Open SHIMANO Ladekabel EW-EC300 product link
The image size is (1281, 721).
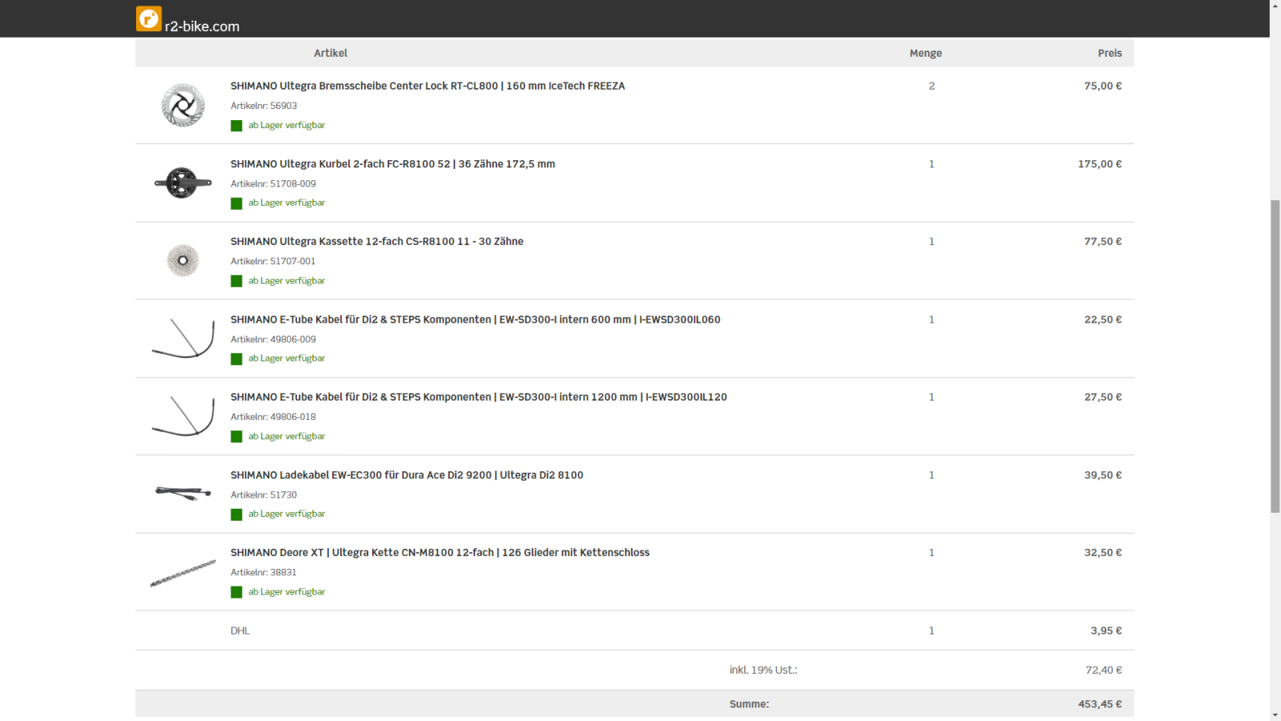point(407,475)
